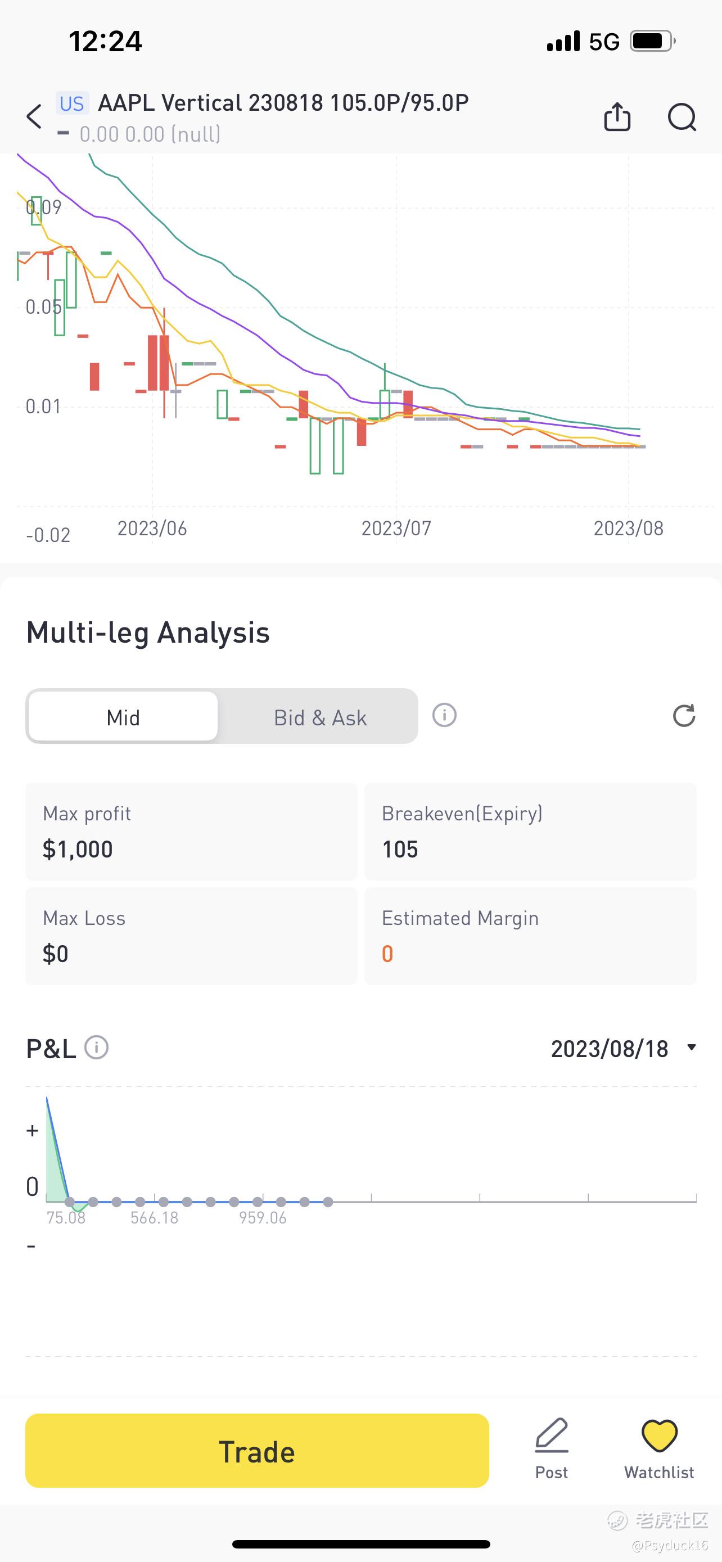Image resolution: width=722 pixels, height=1562 pixels.
Task: Tap the share icon in header
Action: pos(617,116)
